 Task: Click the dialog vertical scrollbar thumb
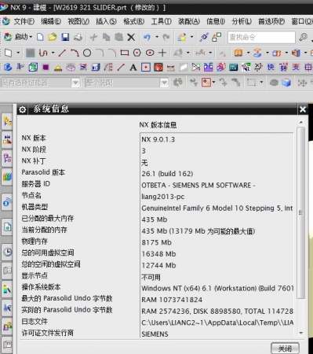click(300, 212)
